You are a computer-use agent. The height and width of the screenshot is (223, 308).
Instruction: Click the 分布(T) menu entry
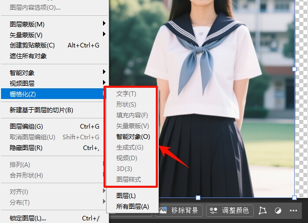[x=54, y=203]
